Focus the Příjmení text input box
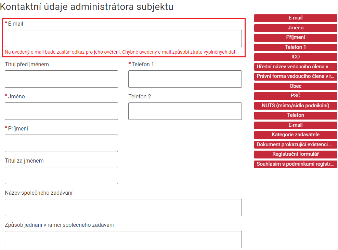This screenshot has height=250, width=338. pyautogui.click(x=61, y=143)
